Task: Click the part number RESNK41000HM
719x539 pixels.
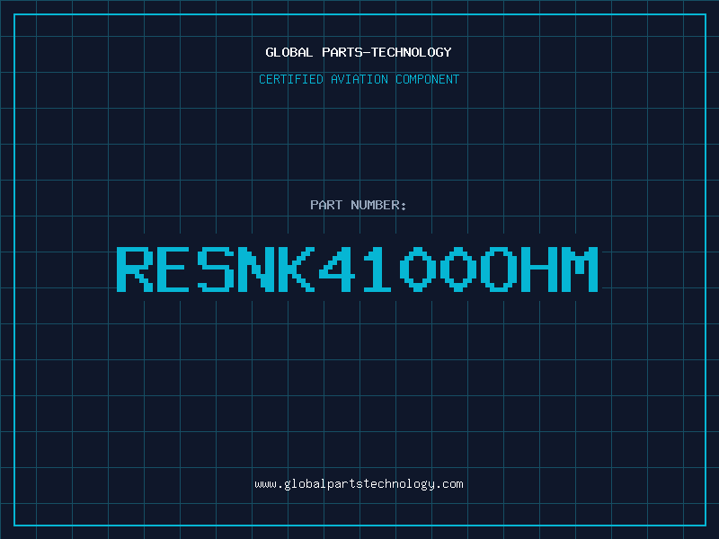Action: pos(358,269)
